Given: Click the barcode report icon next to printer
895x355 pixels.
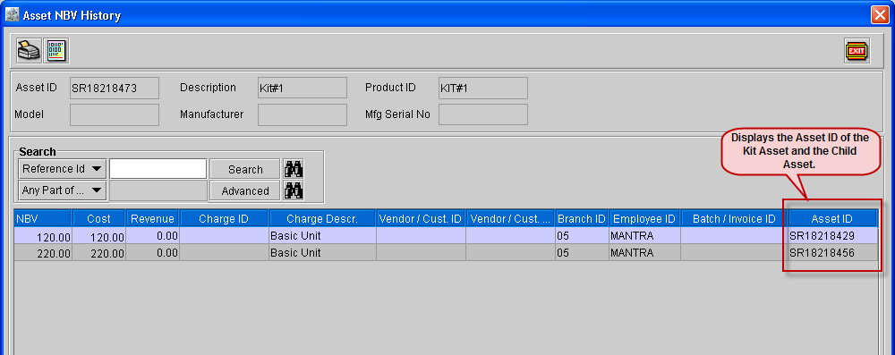Looking at the screenshot, I should click(56, 51).
